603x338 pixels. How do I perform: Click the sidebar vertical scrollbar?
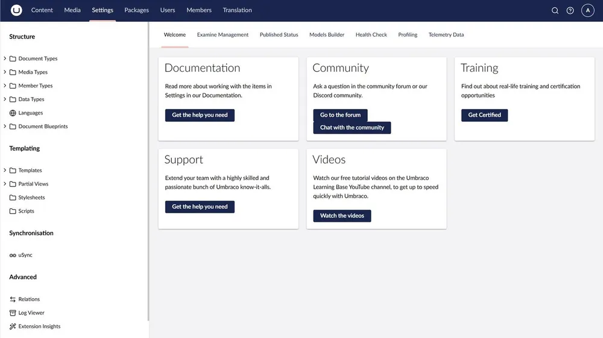coord(148,171)
